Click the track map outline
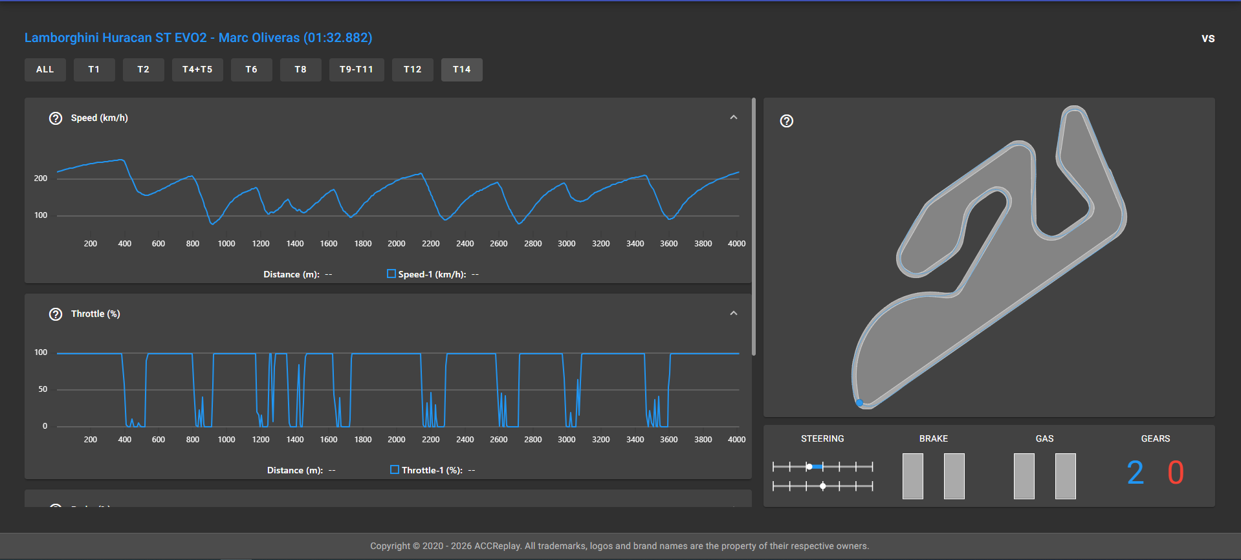 pos(989,257)
